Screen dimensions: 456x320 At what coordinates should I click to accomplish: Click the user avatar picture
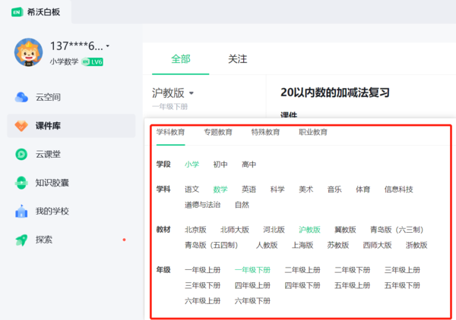pyautogui.click(x=29, y=52)
